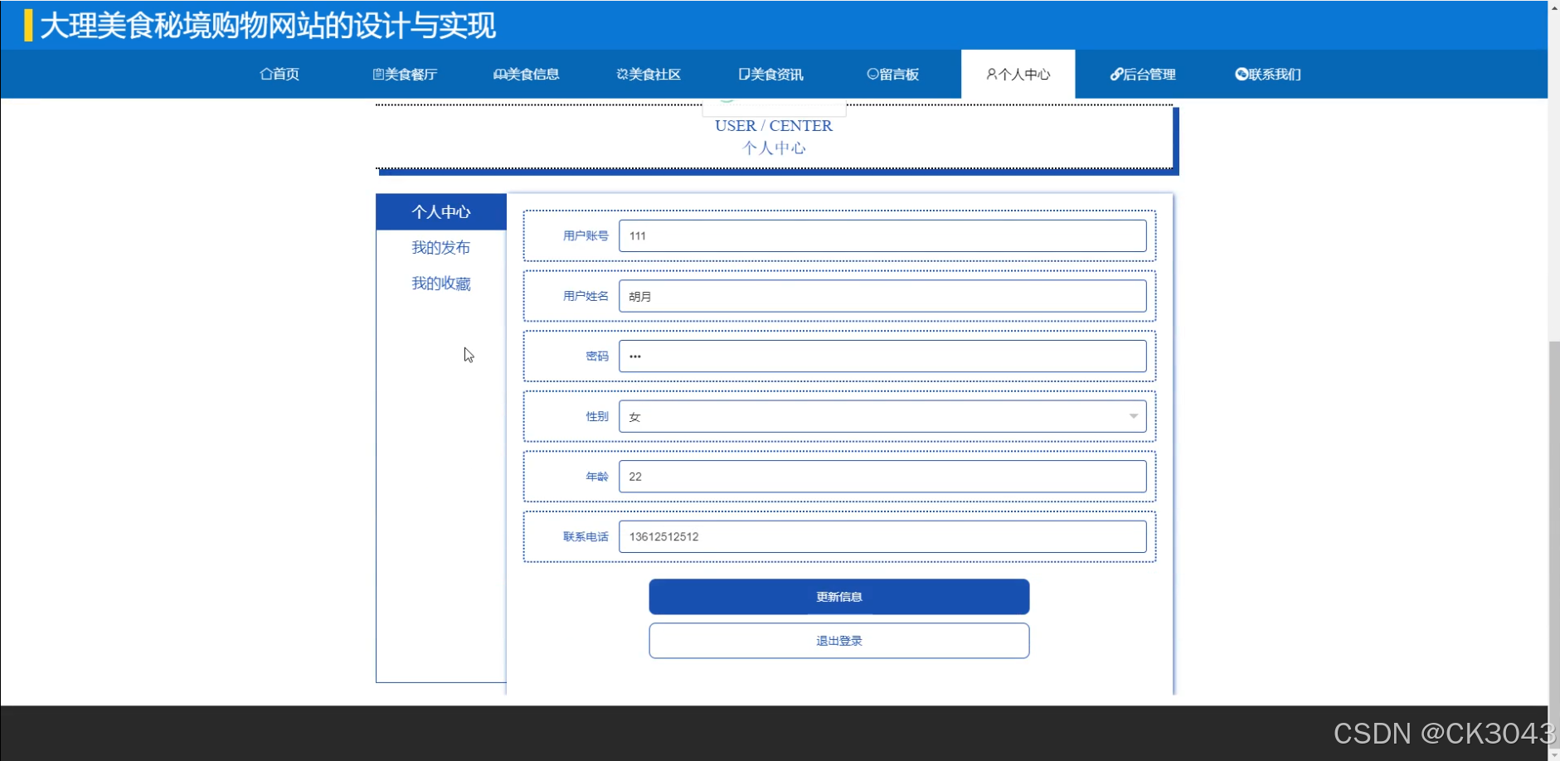Click the phone icon beside 联系我们
The image size is (1560, 761).
[x=1242, y=74]
